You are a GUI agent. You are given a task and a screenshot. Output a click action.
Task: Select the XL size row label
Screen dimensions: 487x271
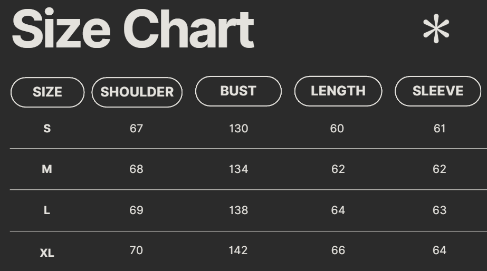[47, 253]
